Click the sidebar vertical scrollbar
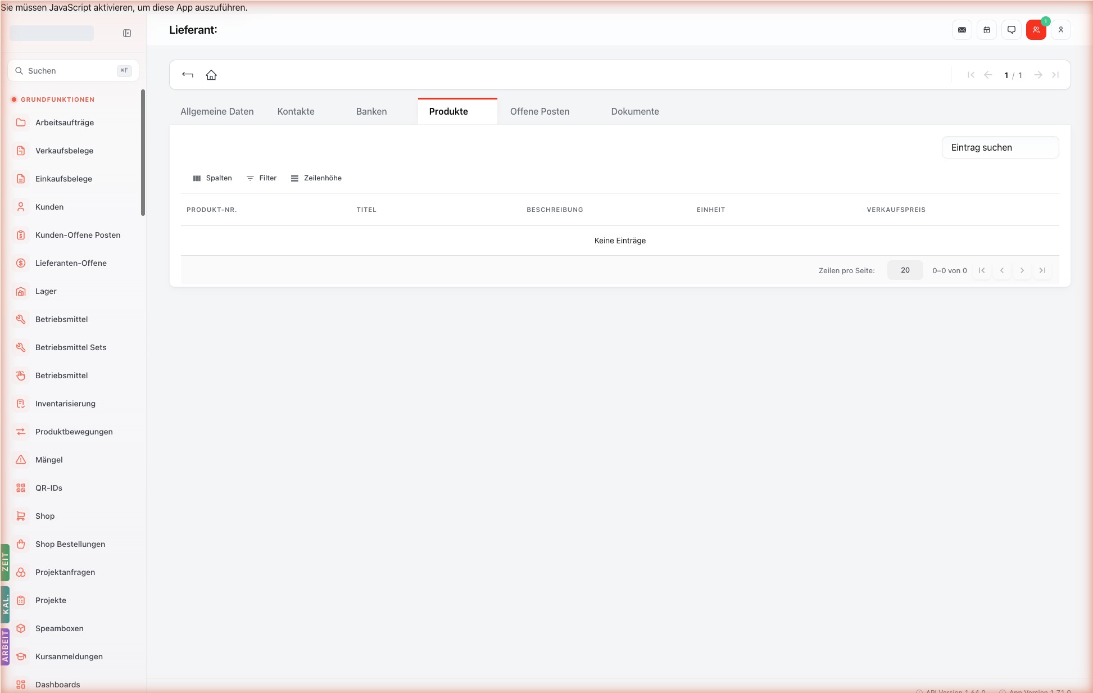The width and height of the screenshot is (1093, 693). point(143,152)
